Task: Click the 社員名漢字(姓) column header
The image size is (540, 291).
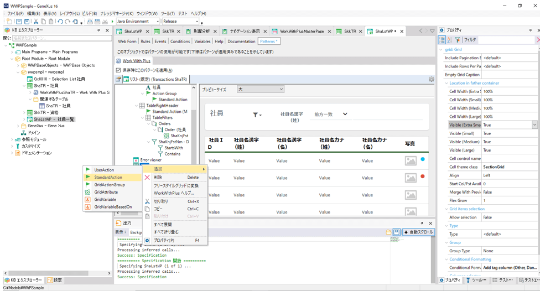Action: pyautogui.click(x=246, y=143)
